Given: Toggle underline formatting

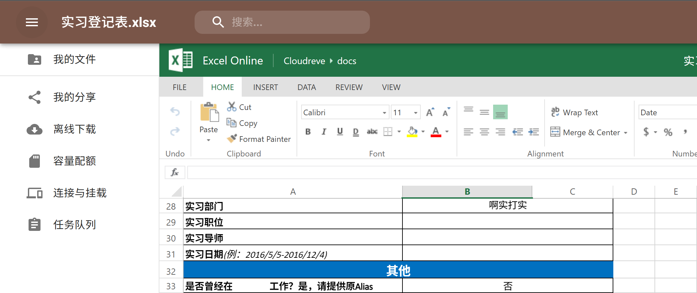Looking at the screenshot, I should click(x=340, y=132).
